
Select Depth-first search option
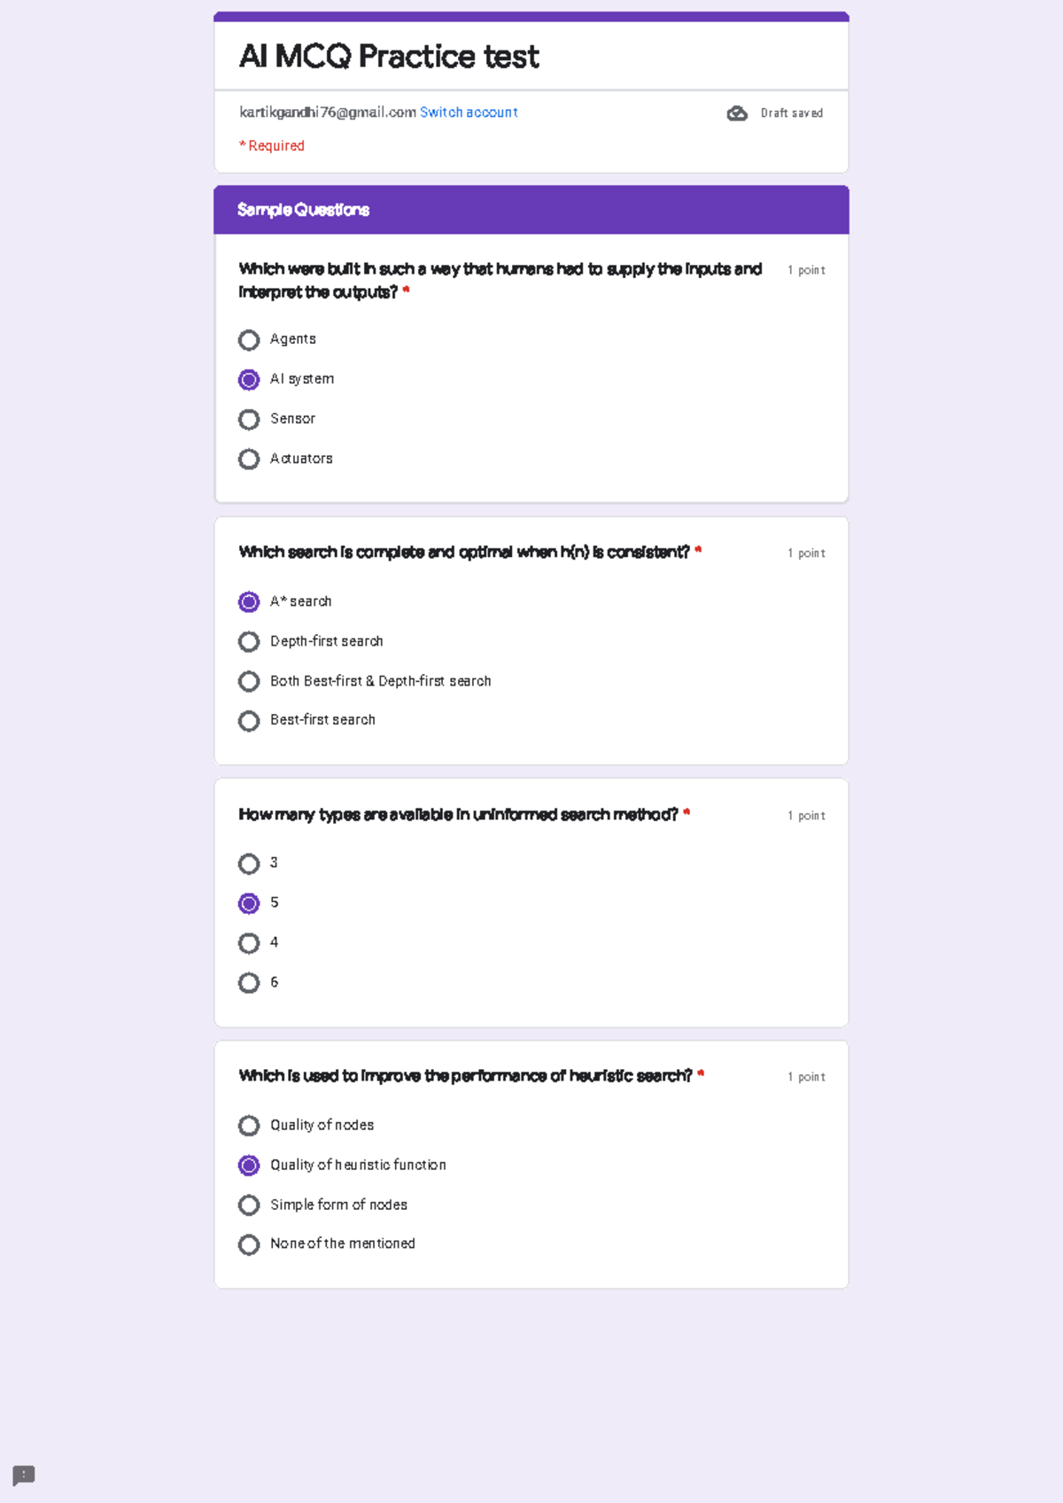(x=249, y=641)
